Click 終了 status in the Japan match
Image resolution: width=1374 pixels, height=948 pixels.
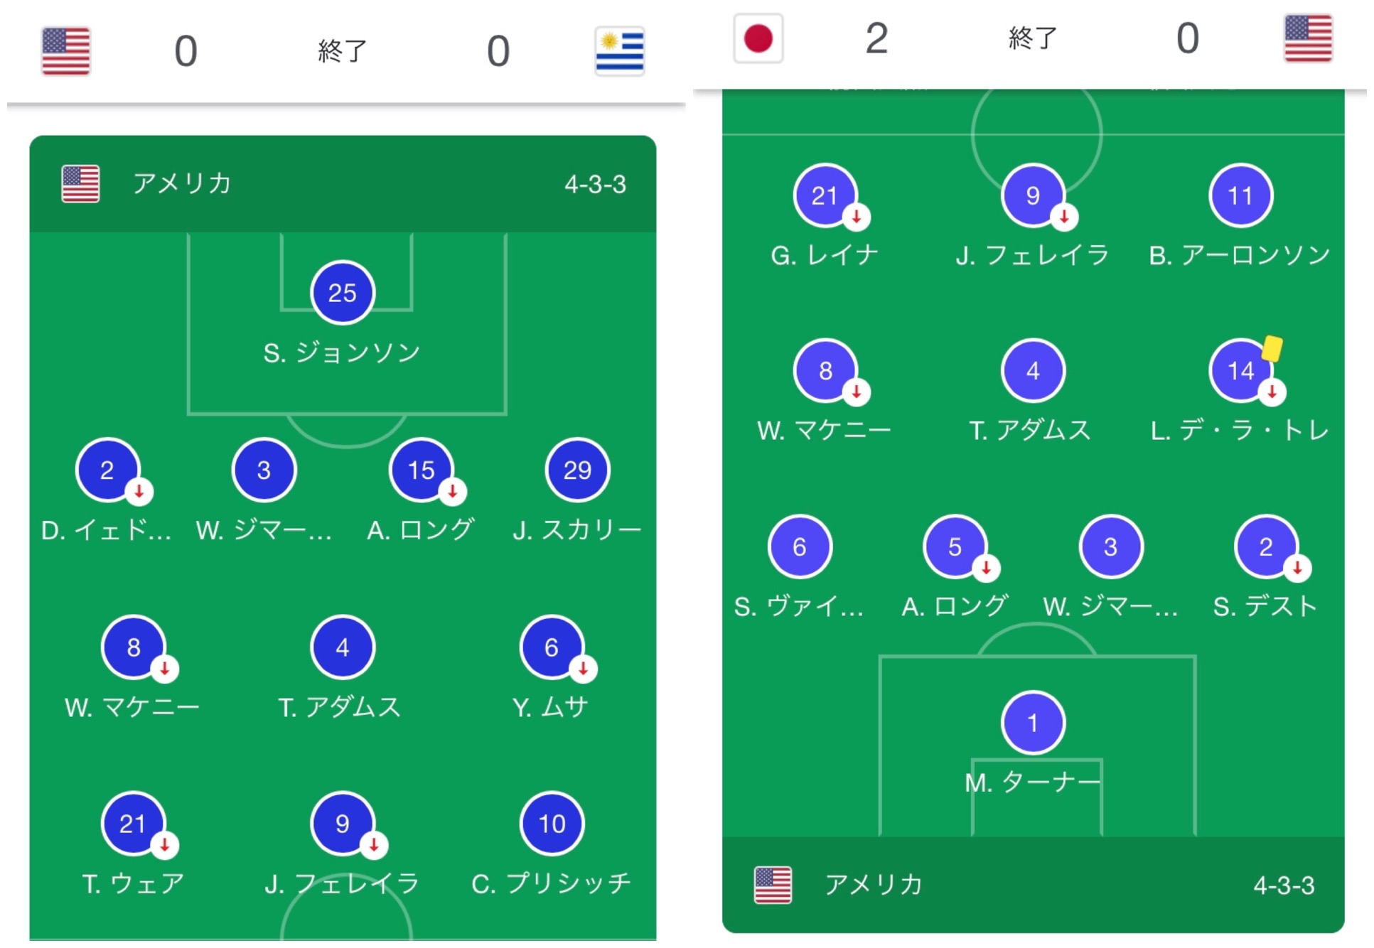click(1032, 38)
